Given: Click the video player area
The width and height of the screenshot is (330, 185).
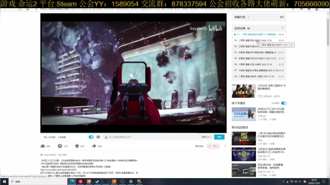Looking at the screenshot, I should coord(133,73).
